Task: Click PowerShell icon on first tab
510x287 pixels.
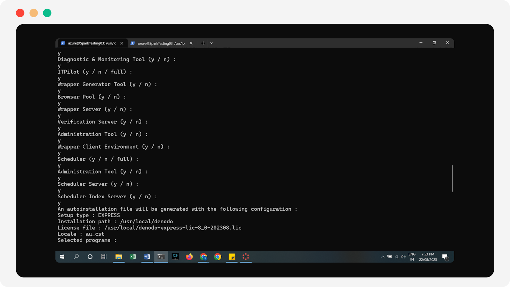Action: coord(63,43)
